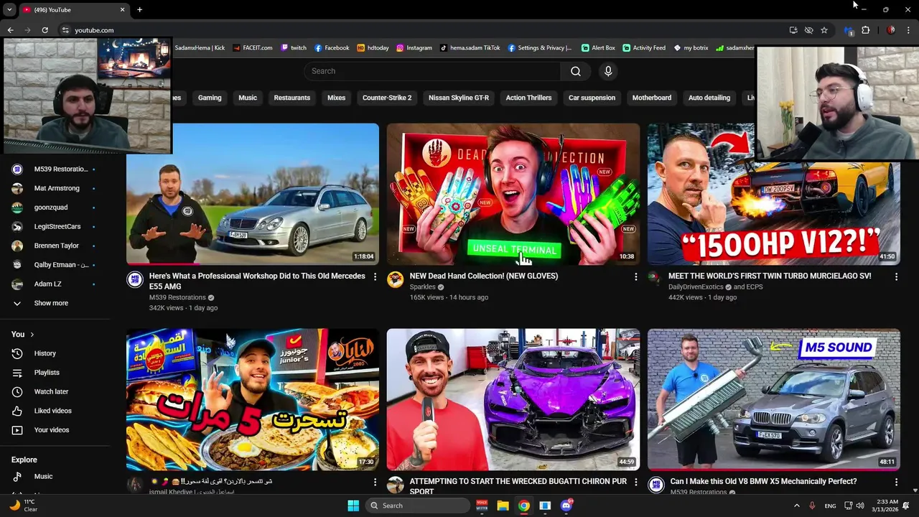919x517 pixels.
Task: Open video title NEW Dead Hand Collection
Action: point(483,276)
